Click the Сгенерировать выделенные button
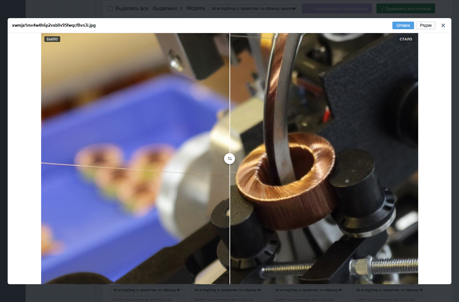459x302 pixels. pyautogui.click(x=337, y=9)
